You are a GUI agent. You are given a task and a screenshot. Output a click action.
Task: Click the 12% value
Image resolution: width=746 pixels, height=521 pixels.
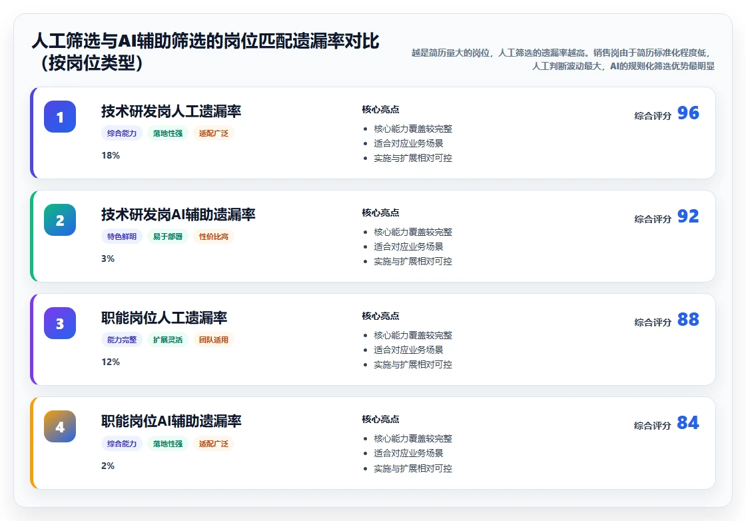(111, 362)
